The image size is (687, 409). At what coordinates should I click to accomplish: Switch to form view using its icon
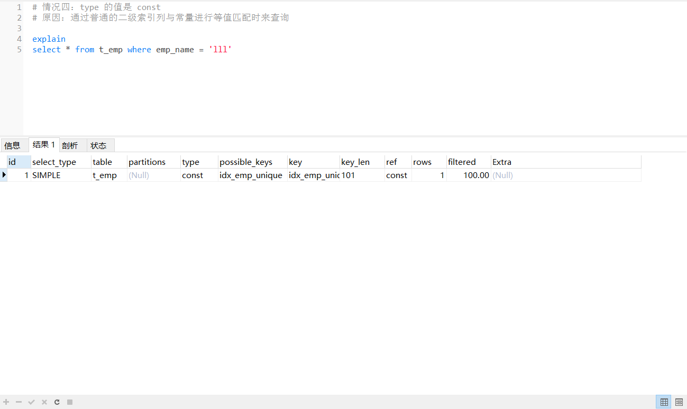pyautogui.click(x=679, y=402)
